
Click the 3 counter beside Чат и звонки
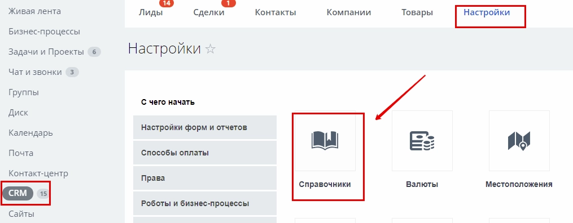72,72
